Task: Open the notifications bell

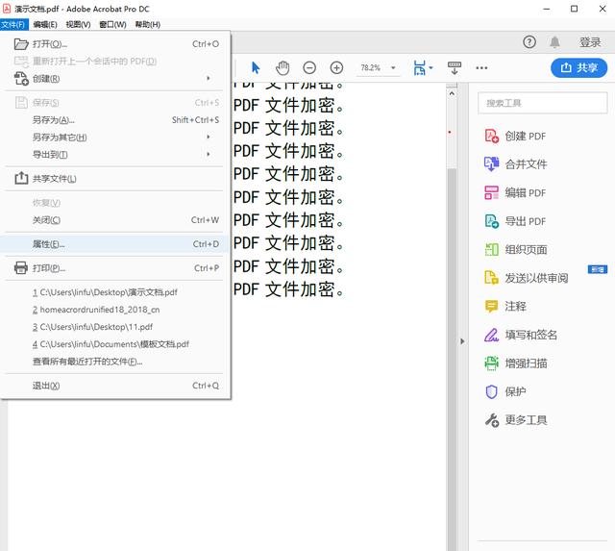Action: 554,42
